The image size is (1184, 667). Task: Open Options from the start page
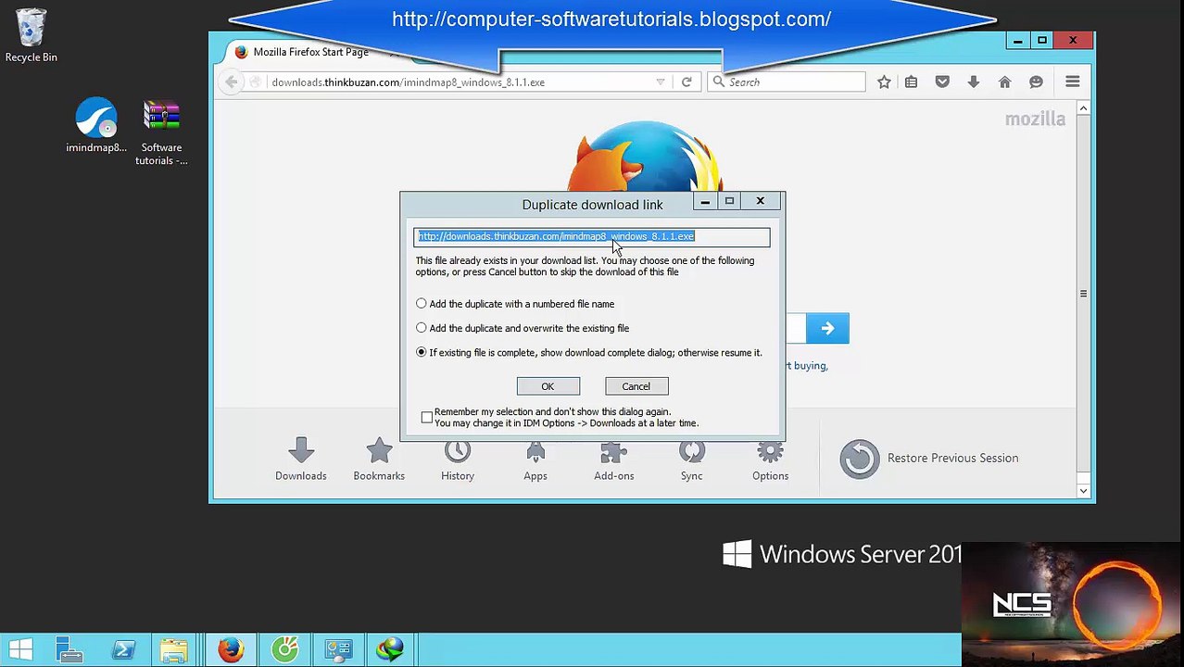tap(770, 459)
